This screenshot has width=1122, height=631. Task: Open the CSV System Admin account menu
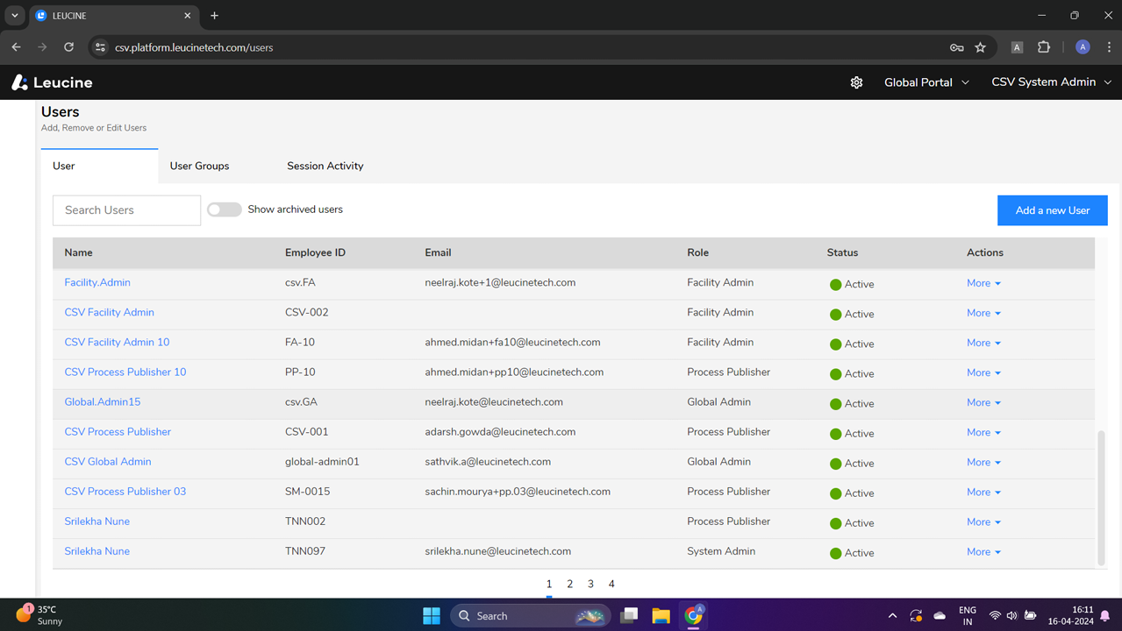coord(1051,82)
